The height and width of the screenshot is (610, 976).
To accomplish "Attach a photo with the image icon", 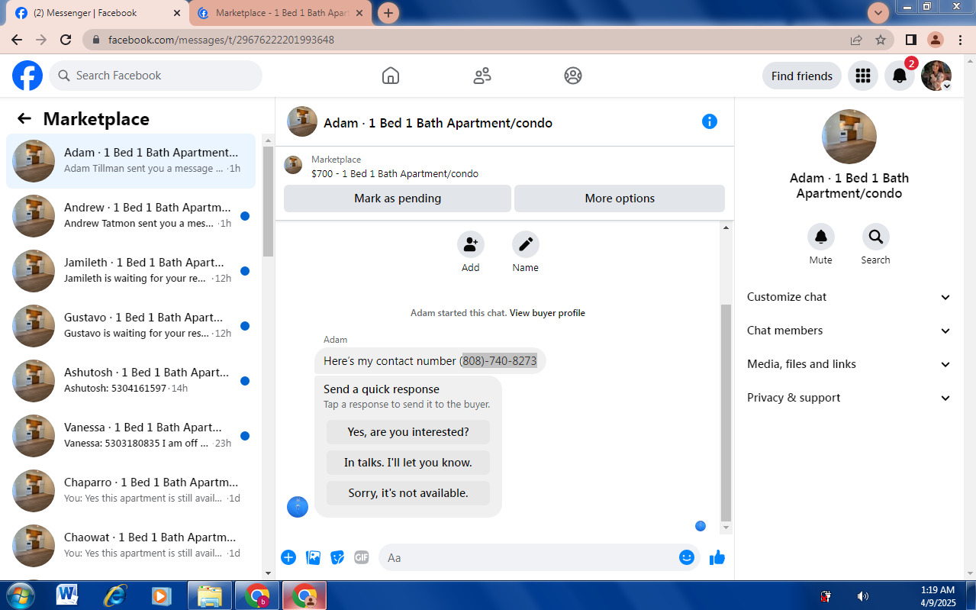I will tap(313, 557).
